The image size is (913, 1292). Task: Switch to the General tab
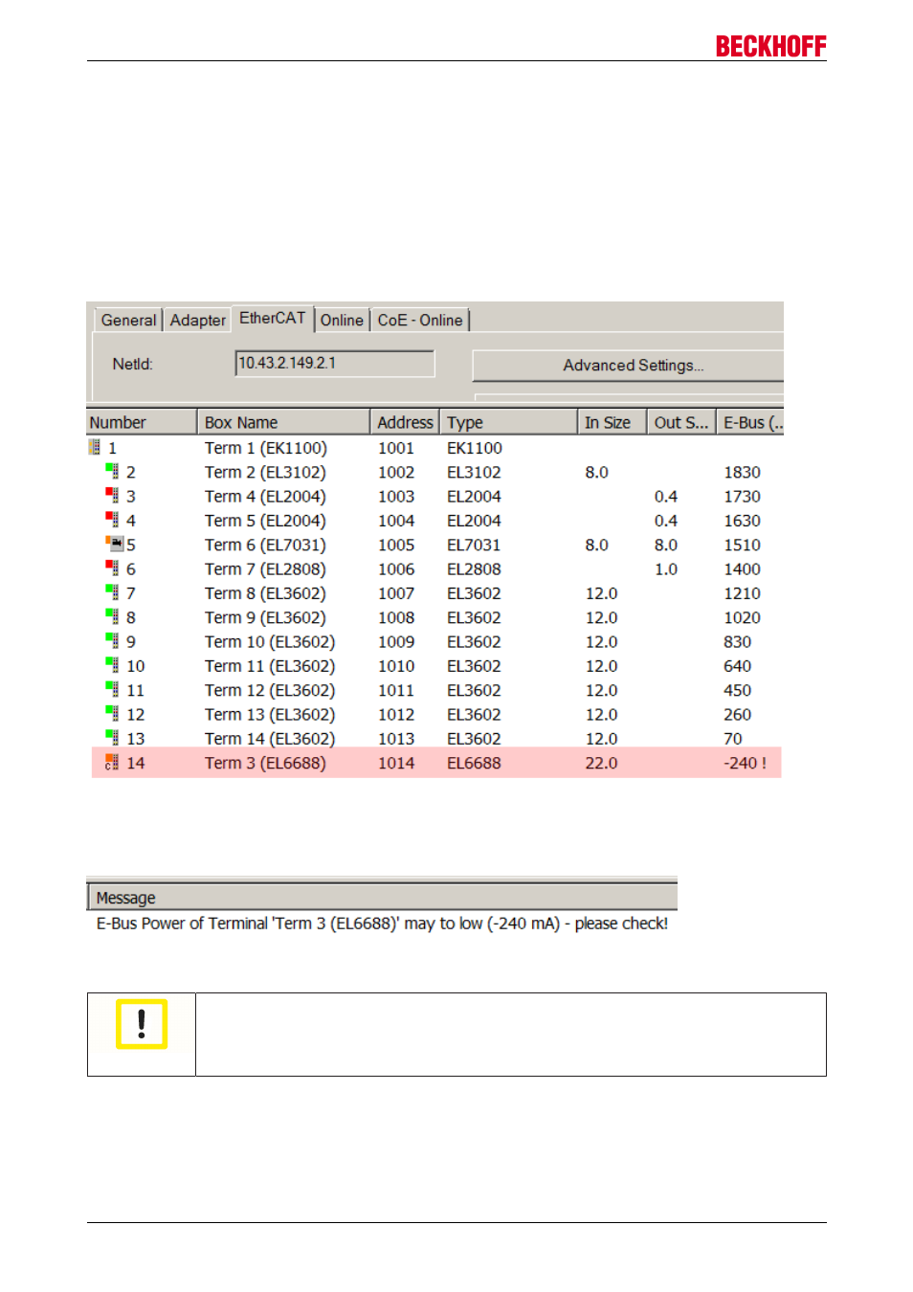click(x=128, y=320)
